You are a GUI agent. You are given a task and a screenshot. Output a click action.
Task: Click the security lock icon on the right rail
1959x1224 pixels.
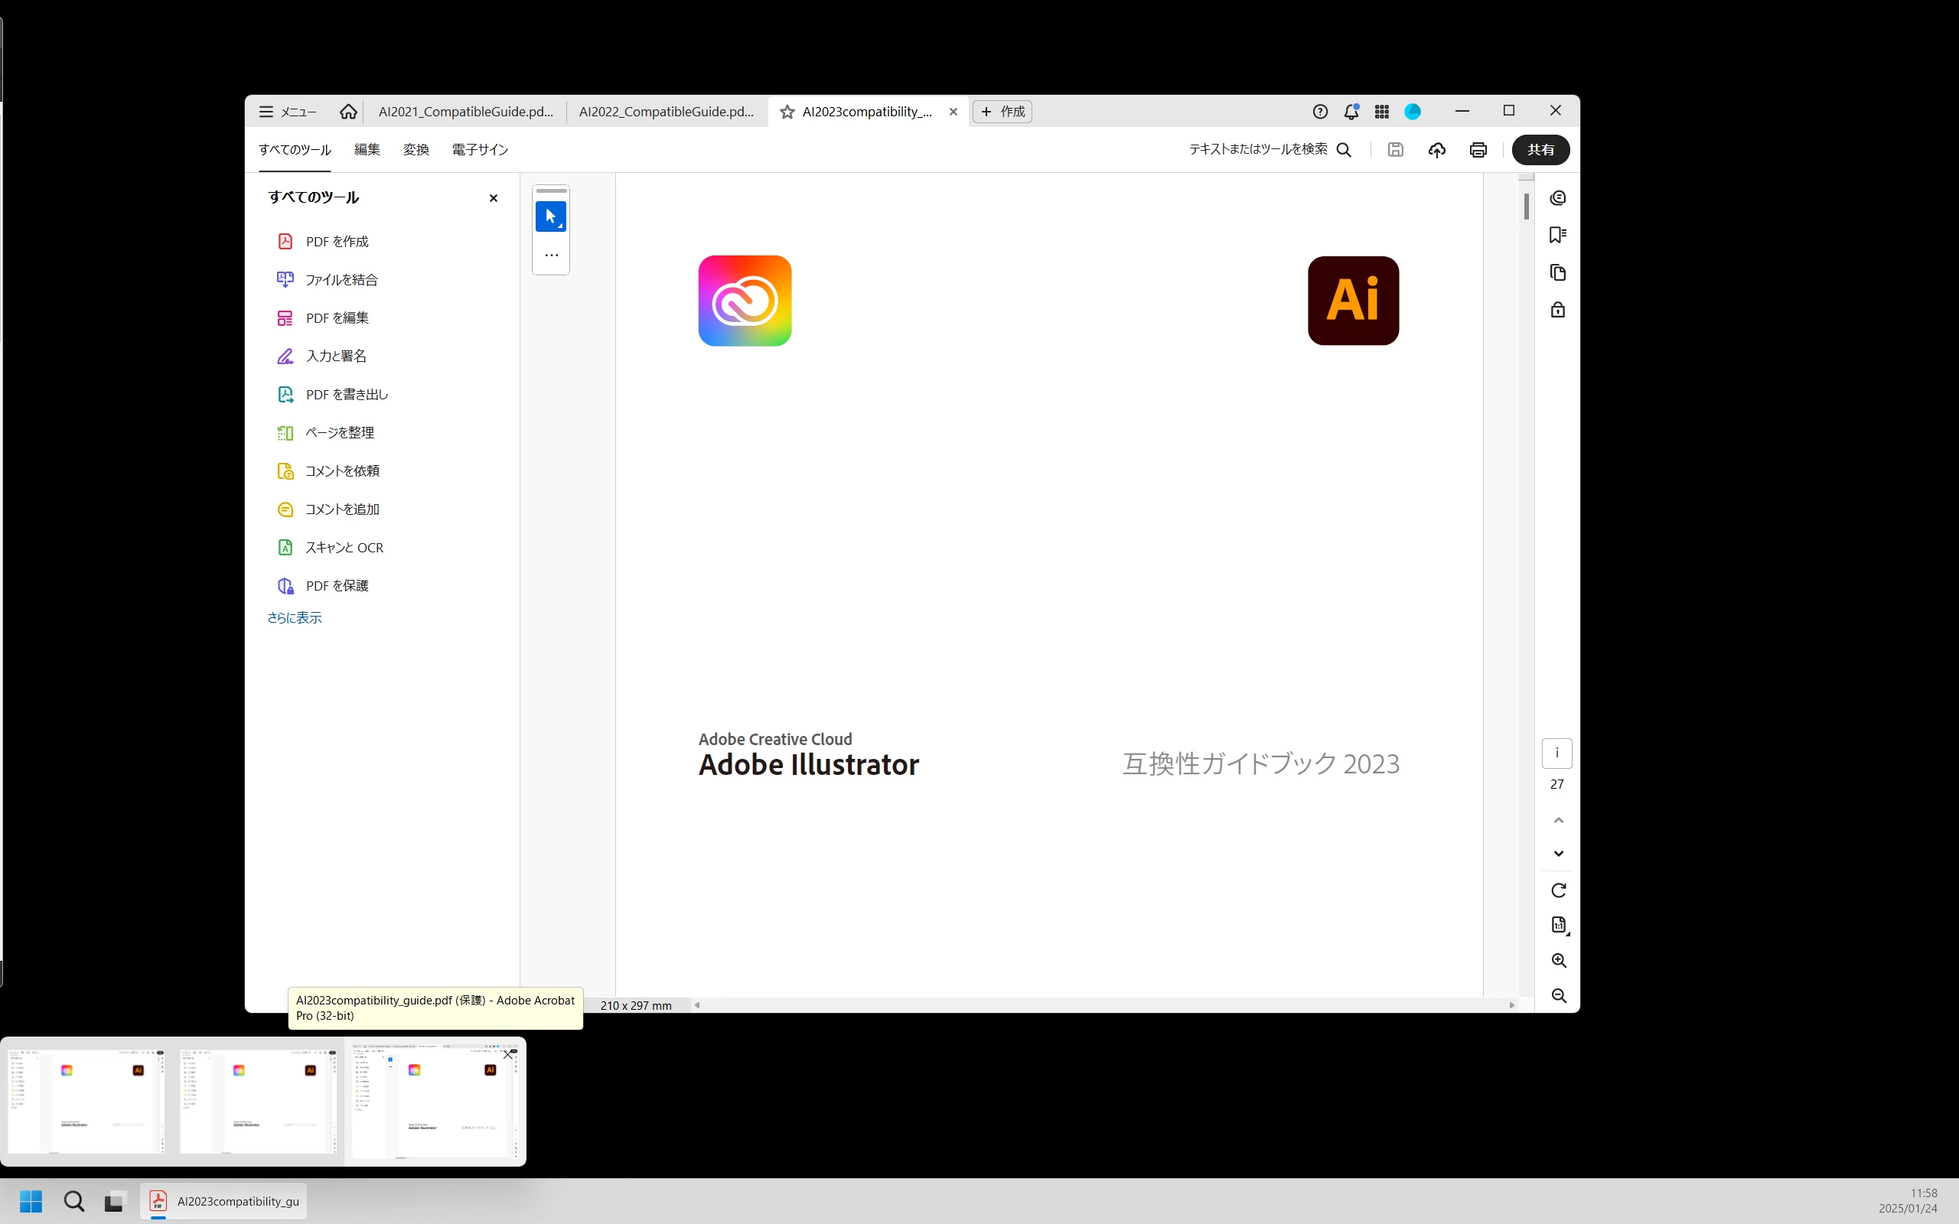[x=1557, y=310]
